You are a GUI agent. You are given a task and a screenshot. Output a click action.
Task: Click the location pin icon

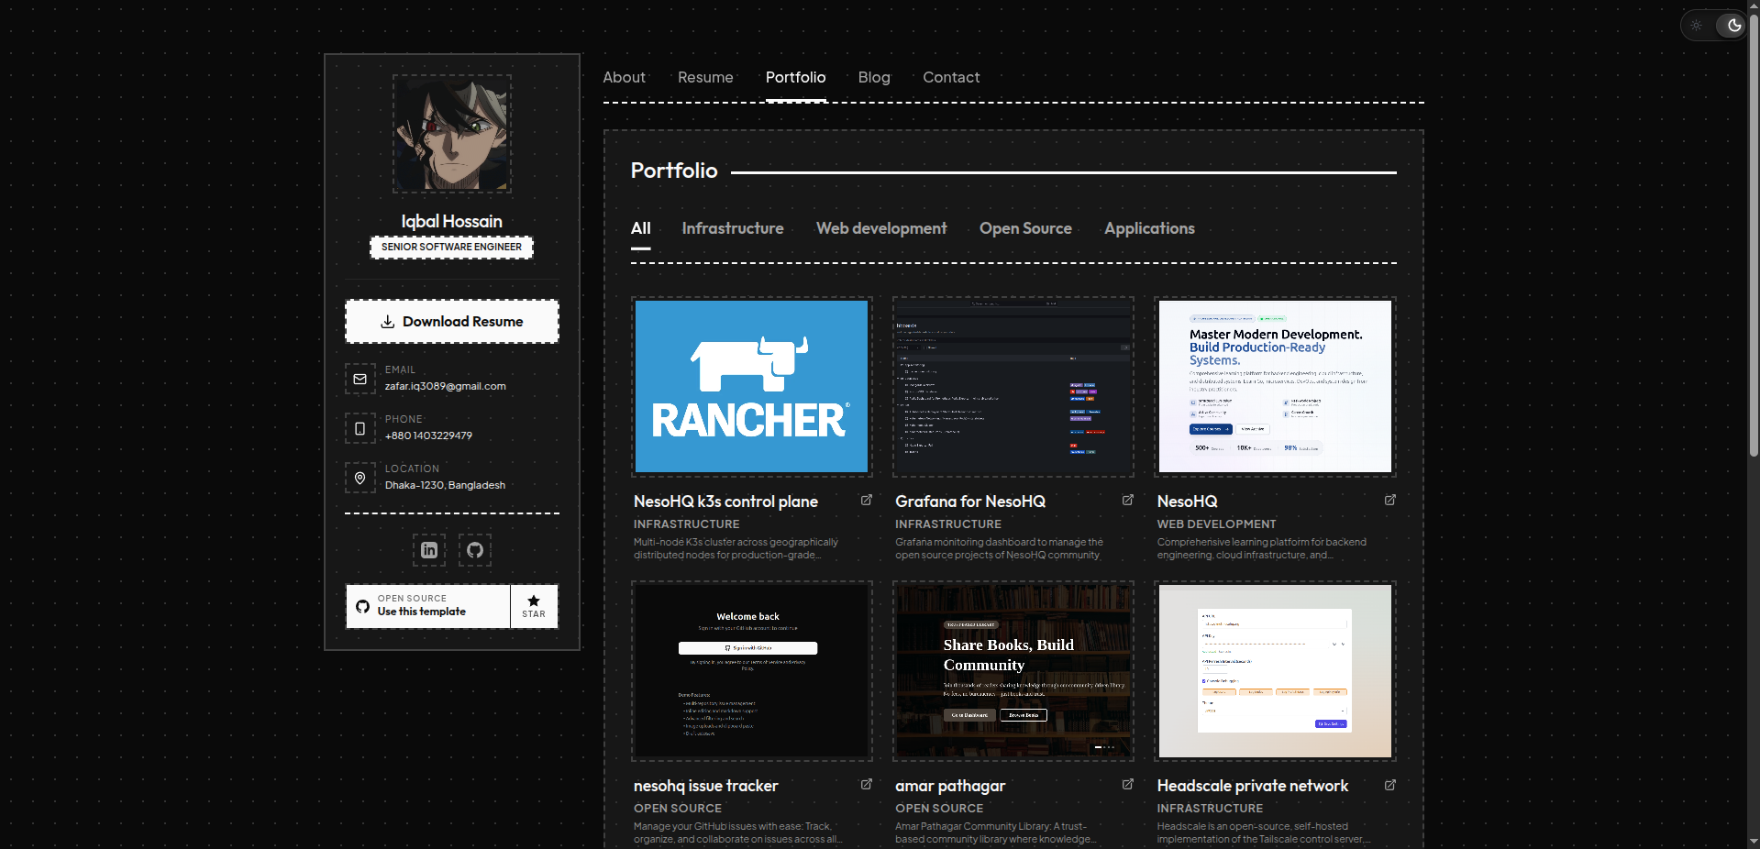click(360, 478)
